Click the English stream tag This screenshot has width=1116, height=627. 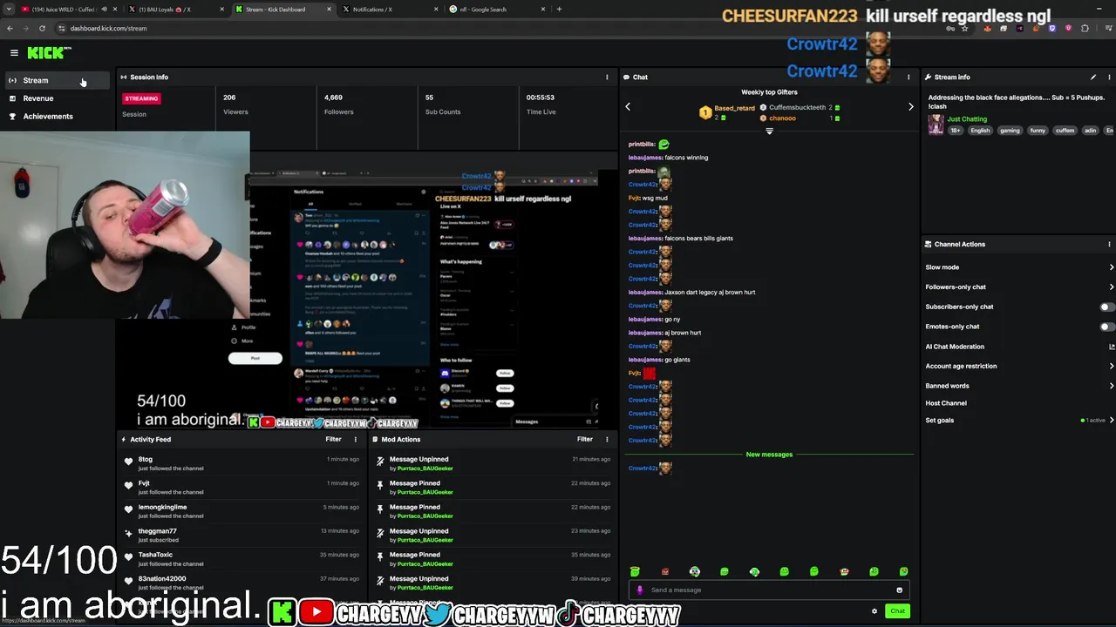click(x=980, y=131)
